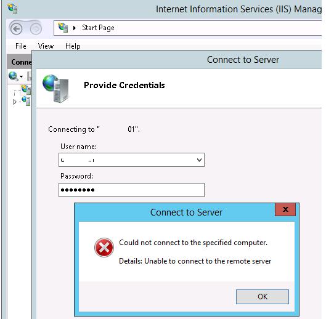Viewport: 334px width, 319px height.
Task: Click the Forward navigation arrow
Action: [x=36, y=29]
